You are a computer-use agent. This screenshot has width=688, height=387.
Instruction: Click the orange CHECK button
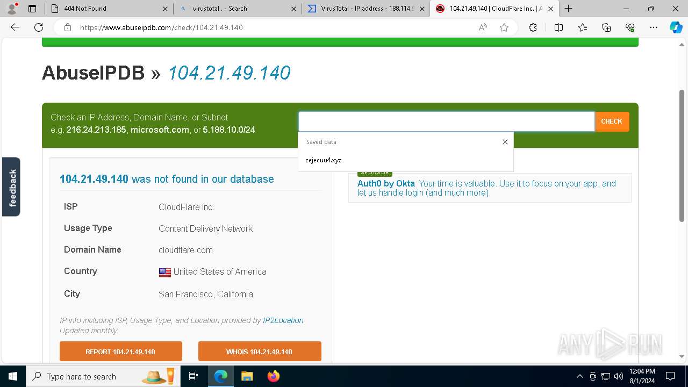point(612,121)
